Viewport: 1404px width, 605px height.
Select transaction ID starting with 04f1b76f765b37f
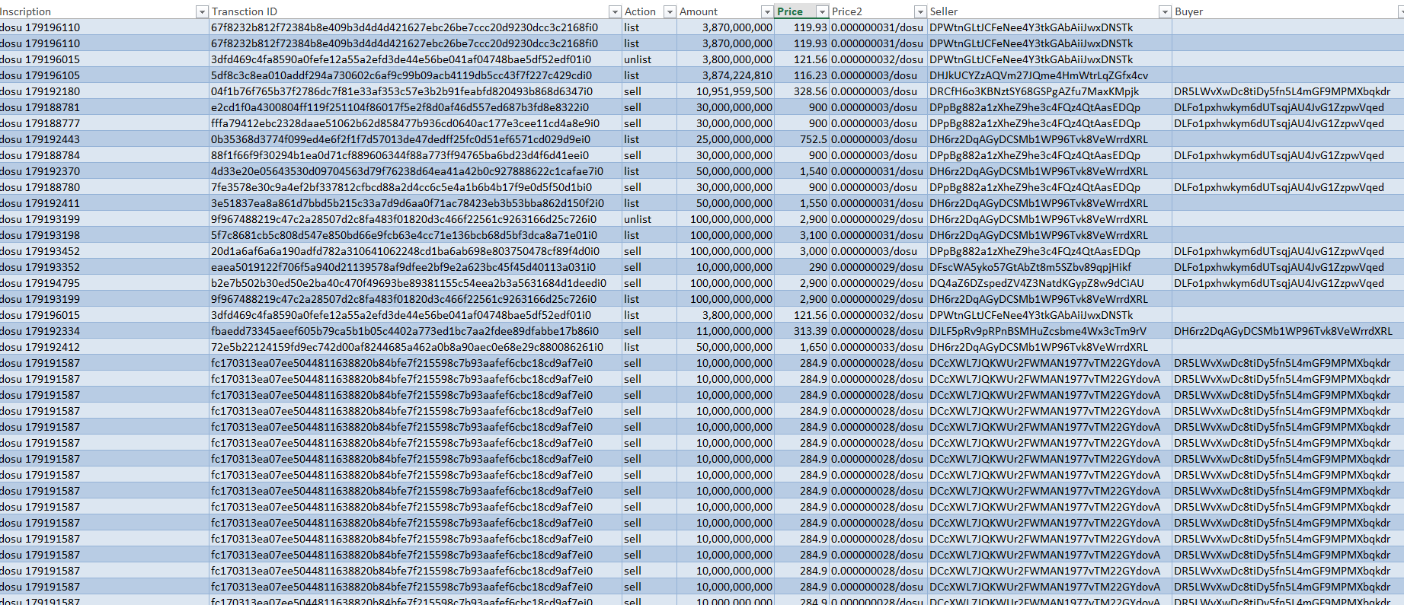415,91
